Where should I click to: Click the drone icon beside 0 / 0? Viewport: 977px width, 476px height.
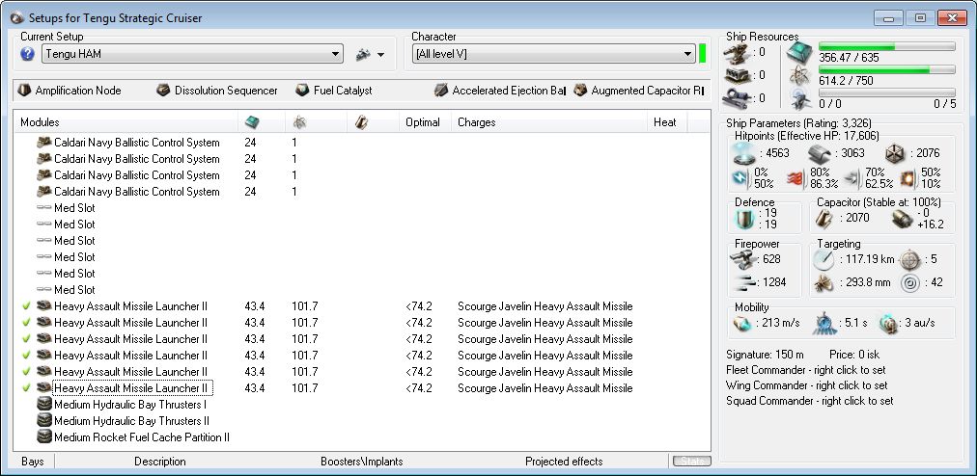(799, 99)
